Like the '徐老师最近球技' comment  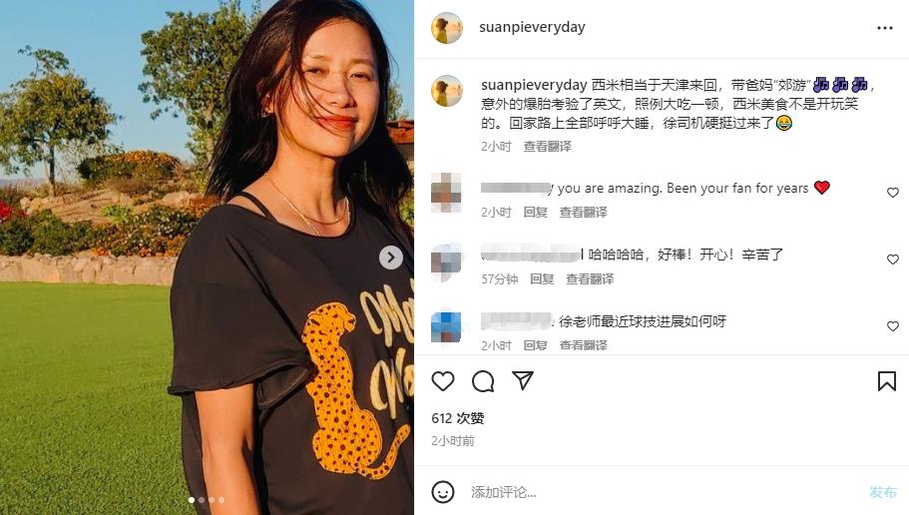[893, 326]
